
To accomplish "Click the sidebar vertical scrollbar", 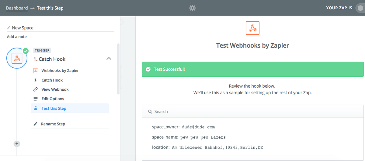I will (x=118, y=69).
